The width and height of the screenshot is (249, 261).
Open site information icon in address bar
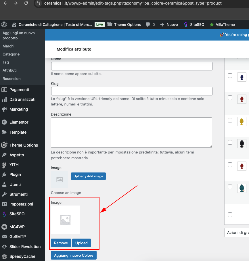(39, 3)
